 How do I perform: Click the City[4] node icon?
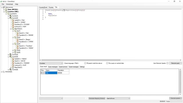click(x=15, y=50)
